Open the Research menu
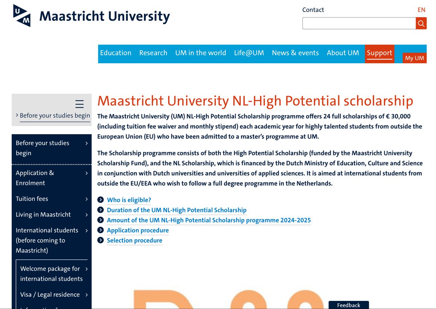This screenshot has width=436, height=309. [153, 53]
